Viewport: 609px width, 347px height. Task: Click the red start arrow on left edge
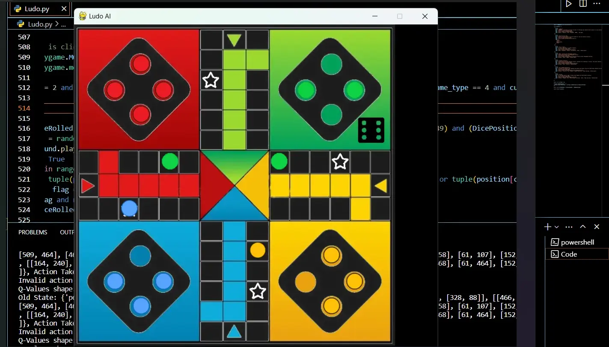pos(88,186)
